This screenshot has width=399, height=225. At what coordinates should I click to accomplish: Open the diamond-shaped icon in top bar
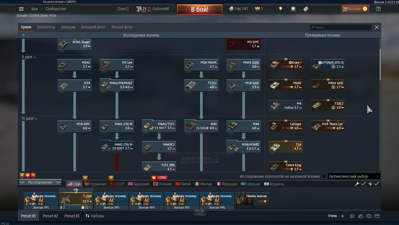pyautogui.click(x=293, y=9)
